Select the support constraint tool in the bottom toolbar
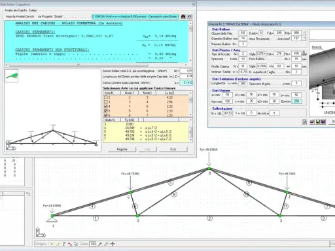 tap(64, 244)
